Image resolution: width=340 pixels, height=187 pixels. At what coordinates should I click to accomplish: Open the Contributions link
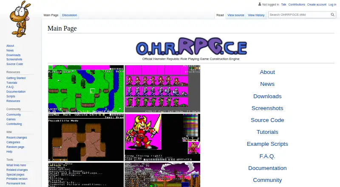coord(297,4)
